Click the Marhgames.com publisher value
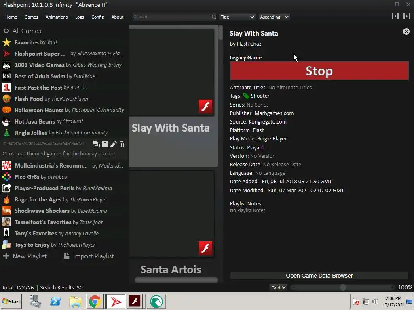Image resolution: width=414 pixels, height=310 pixels. 274,113
